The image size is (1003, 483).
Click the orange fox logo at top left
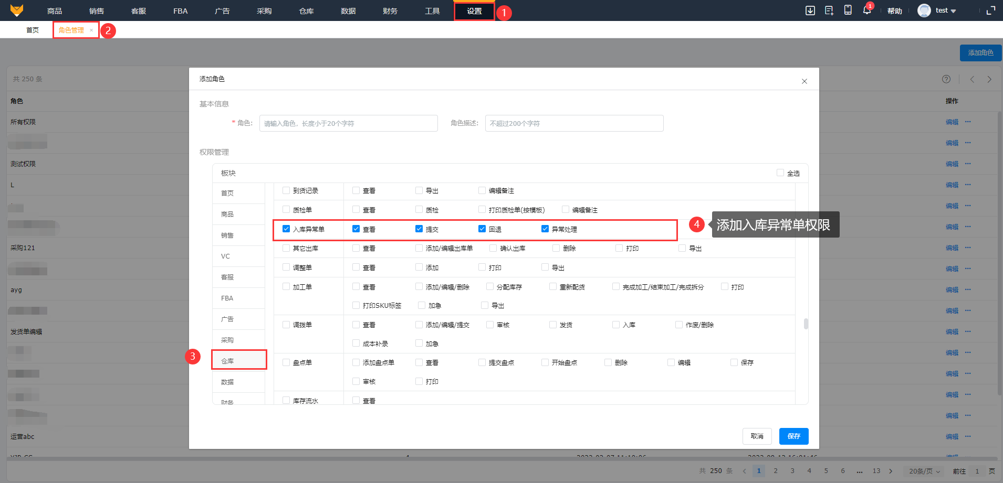click(17, 10)
